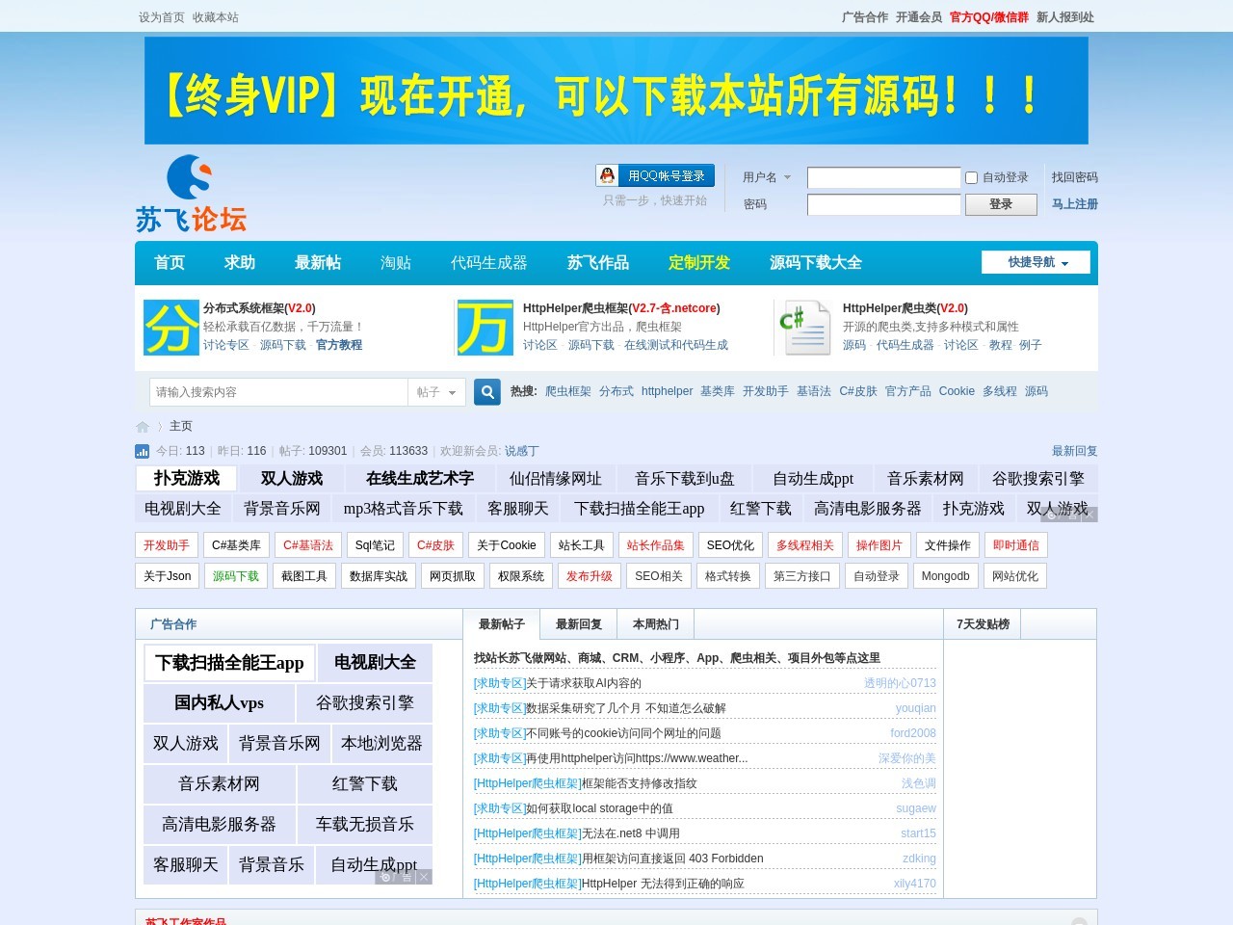Focus the username input field
Image resolution: width=1233 pixels, height=925 pixels.
coord(884,177)
